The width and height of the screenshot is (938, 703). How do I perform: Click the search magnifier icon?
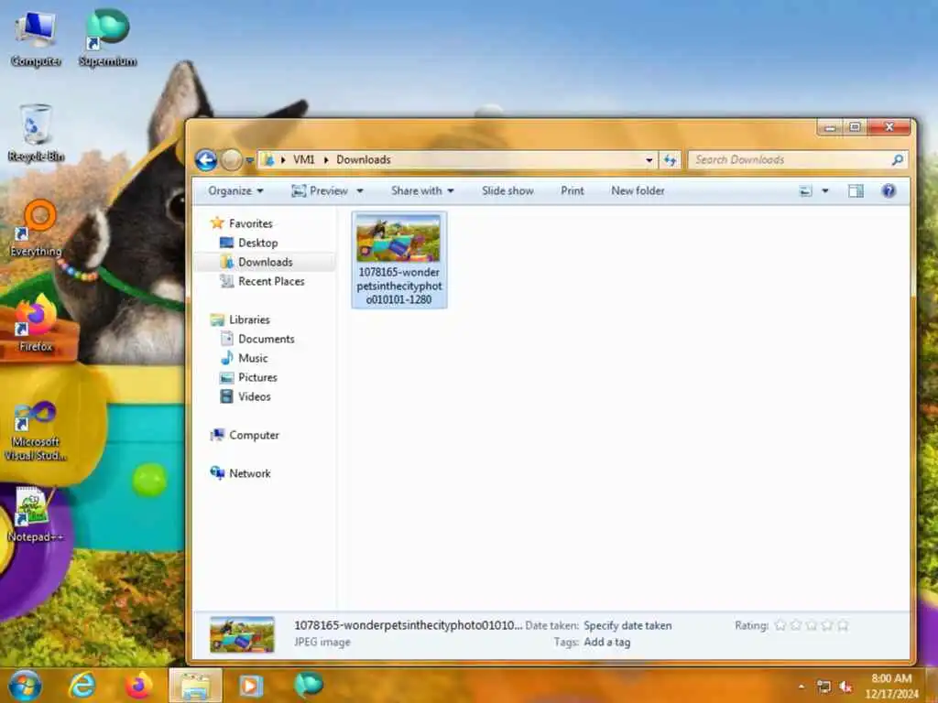point(898,159)
